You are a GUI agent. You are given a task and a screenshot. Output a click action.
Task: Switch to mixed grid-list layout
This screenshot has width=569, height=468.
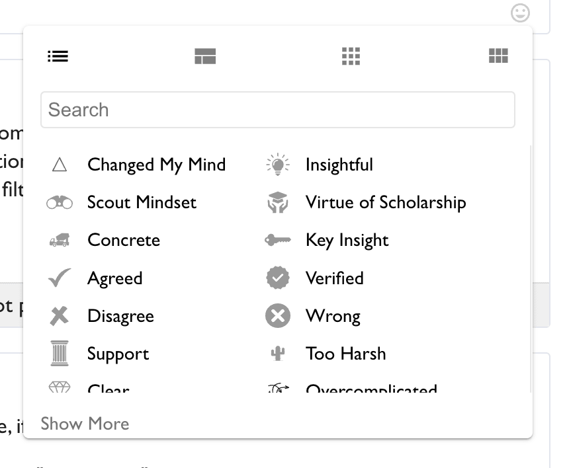coord(205,56)
